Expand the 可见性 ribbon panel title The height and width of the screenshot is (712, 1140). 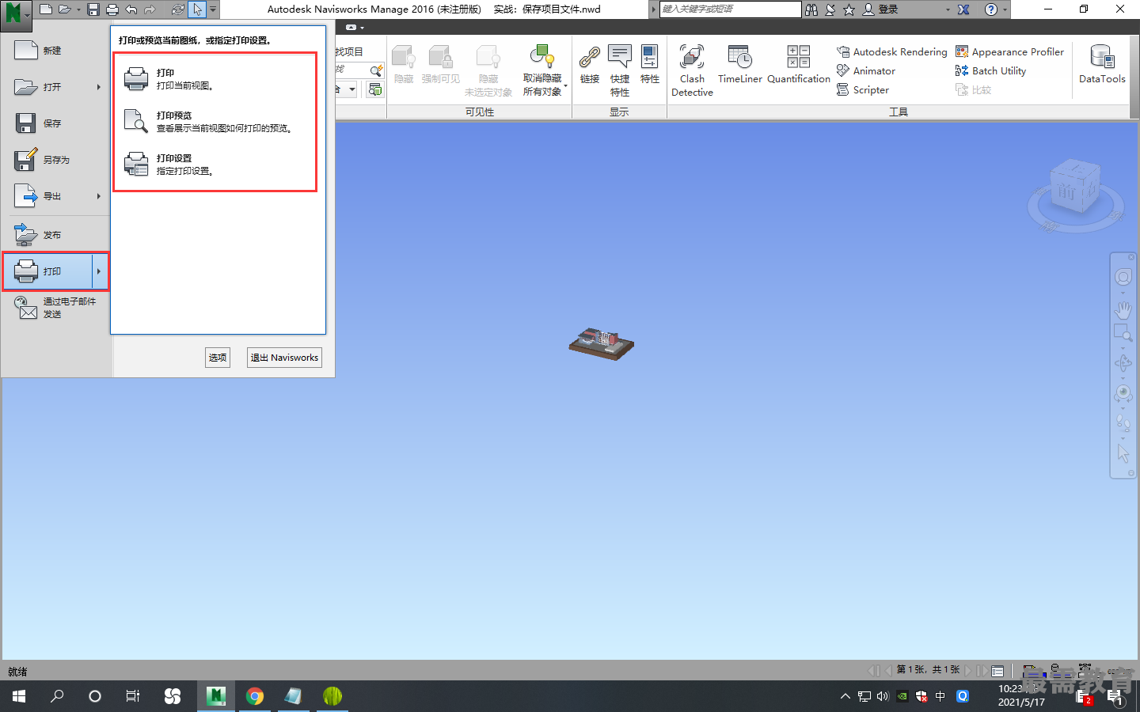480,112
